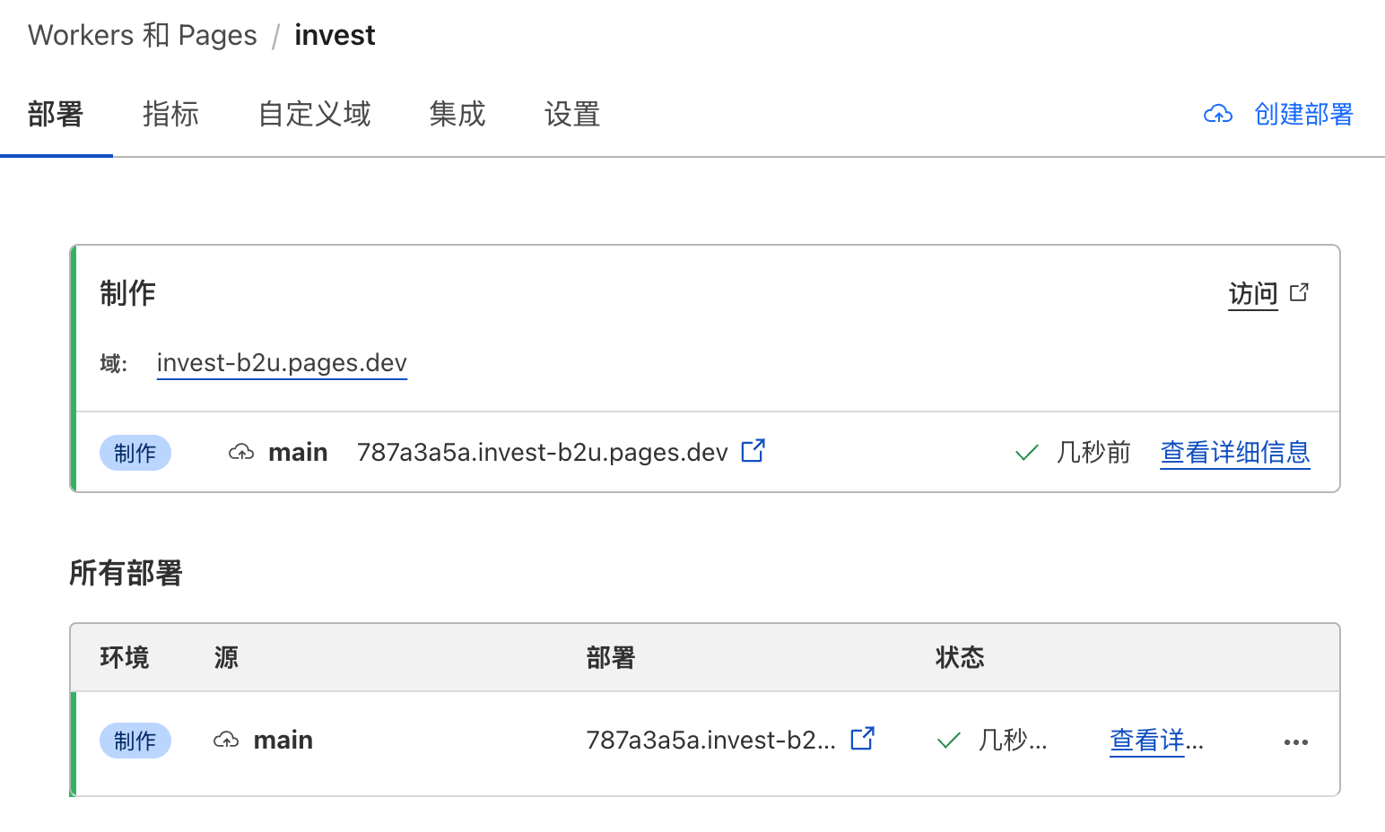Select the 部署 tab
Screen dimensions: 1385x832
[x=56, y=114]
